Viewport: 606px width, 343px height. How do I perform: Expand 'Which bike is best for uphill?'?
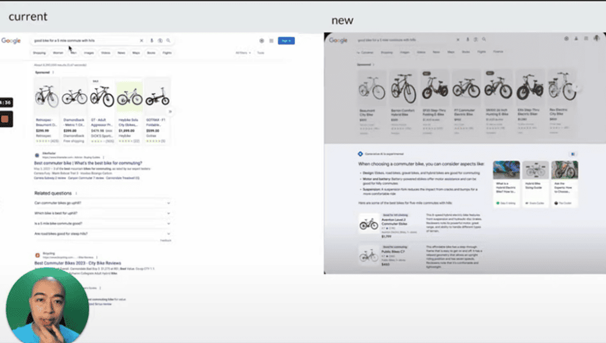point(102,213)
